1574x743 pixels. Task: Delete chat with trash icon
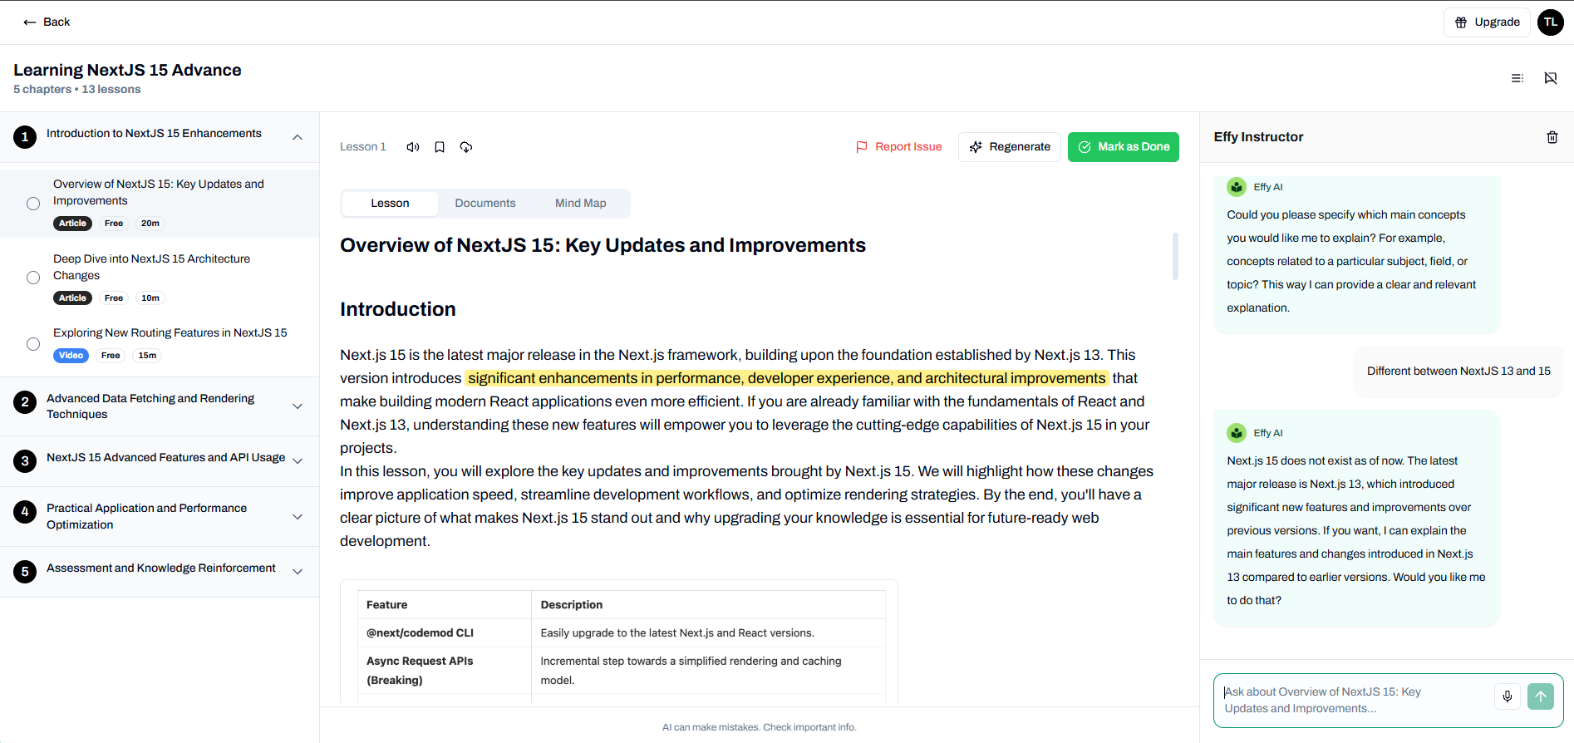[x=1552, y=137]
